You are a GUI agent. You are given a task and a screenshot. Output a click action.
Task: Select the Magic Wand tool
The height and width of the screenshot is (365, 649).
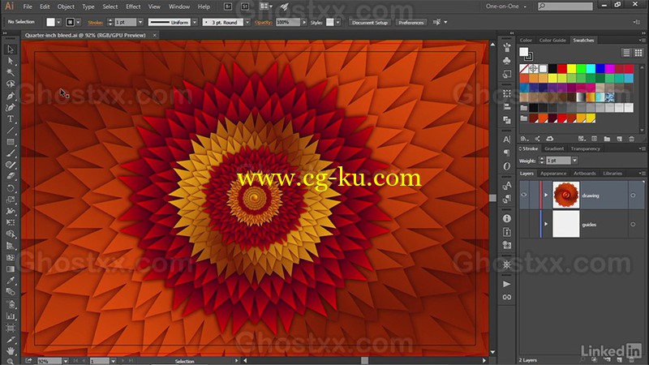pyautogui.click(x=11, y=72)
